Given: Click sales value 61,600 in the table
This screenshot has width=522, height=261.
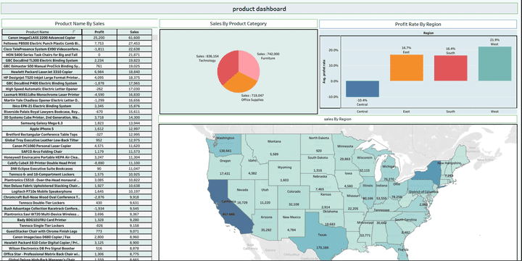Looking at the screenshot, I should point(135,38).
